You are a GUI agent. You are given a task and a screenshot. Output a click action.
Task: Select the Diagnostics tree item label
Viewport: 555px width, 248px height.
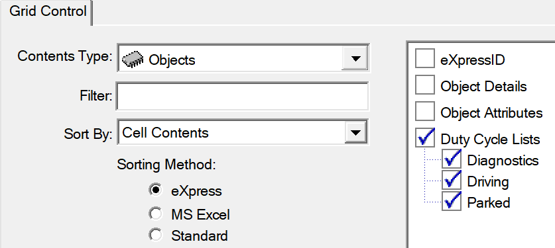[x=503, y=160]
